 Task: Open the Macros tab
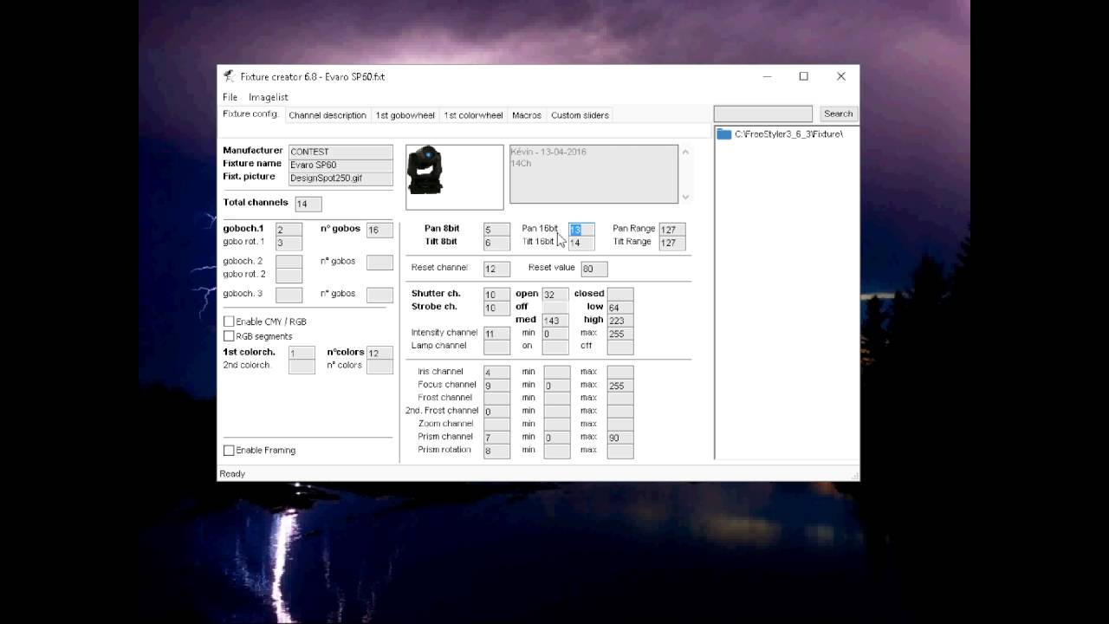coord(527,115)
